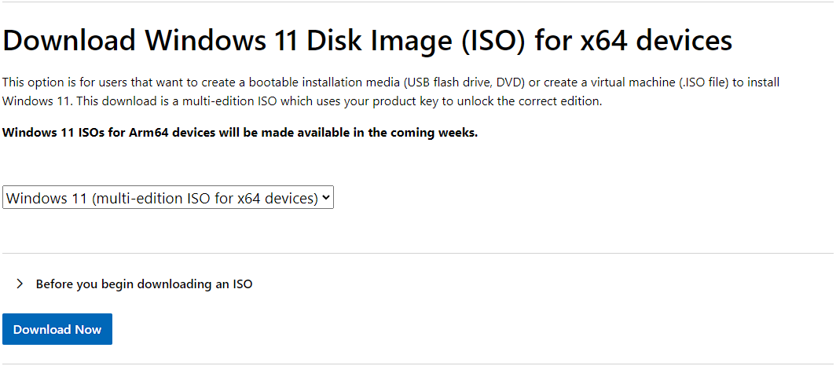Click the bold Arm64 devices availability notice
Viewport: 836px width, 366px height.
click(x=240, y=133)
